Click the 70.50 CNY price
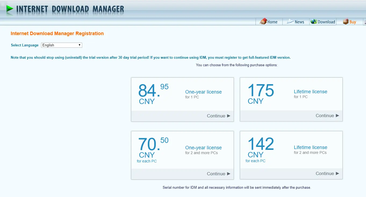 [153, 147]
